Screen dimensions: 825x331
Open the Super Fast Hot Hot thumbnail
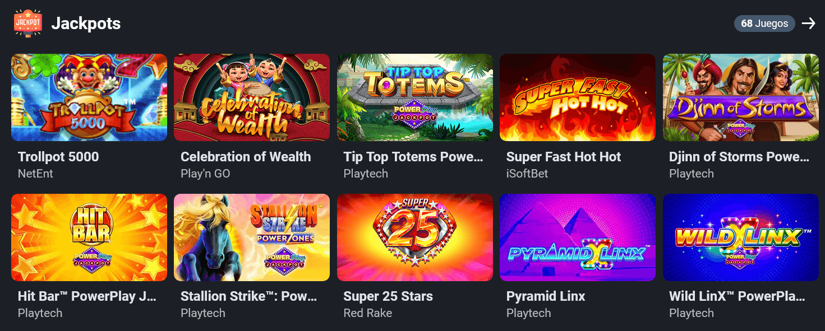tap(578, 97)
